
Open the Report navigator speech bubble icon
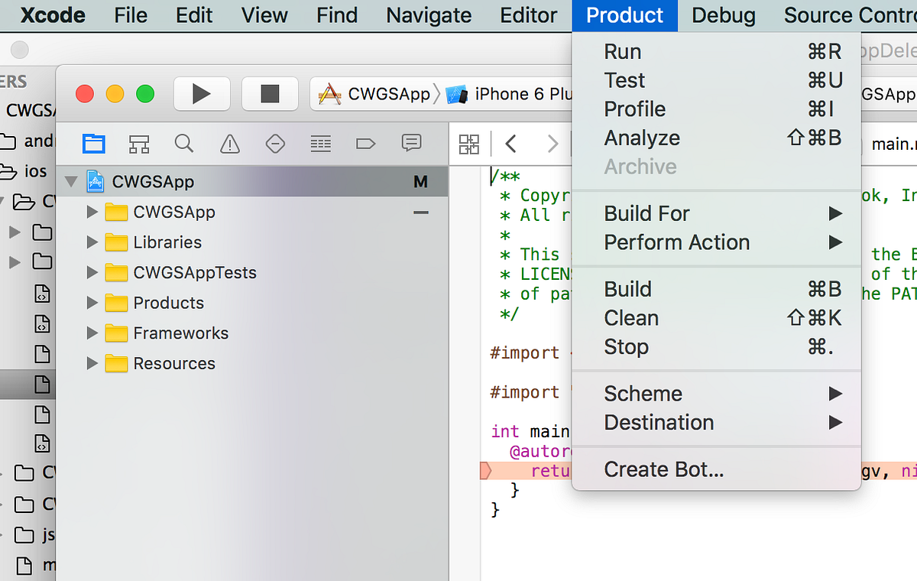coord(410,143)
